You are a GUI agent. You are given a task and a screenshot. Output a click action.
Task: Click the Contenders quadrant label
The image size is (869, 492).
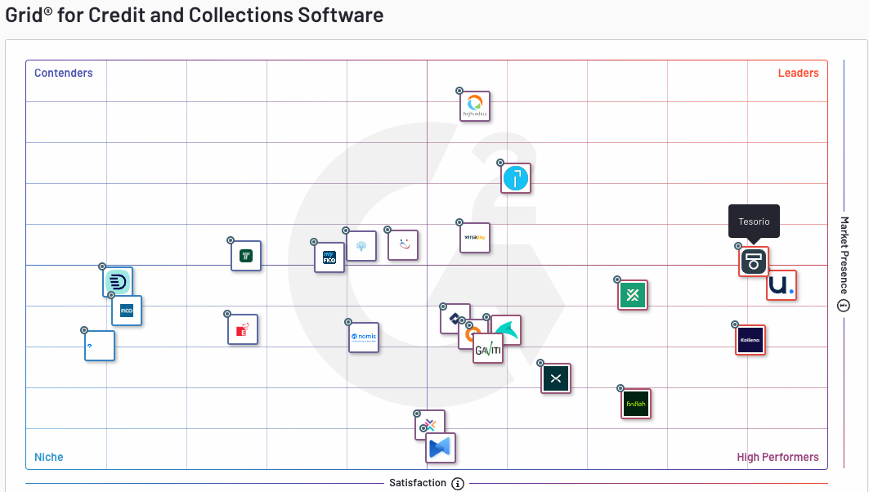[x=64, y=73]
